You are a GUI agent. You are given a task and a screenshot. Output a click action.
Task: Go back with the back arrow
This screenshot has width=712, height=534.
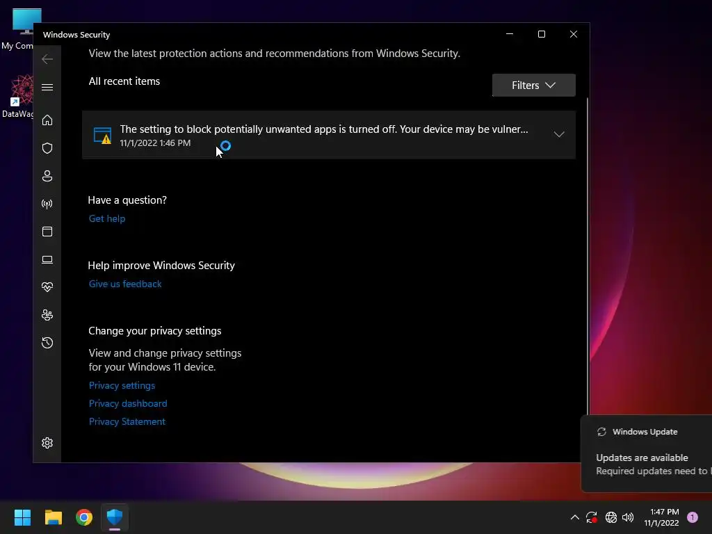(x=47, y=59)
